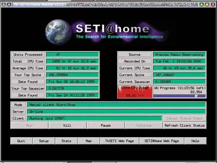Show the Stats window
217x163 pixels.
coord(66,141)
